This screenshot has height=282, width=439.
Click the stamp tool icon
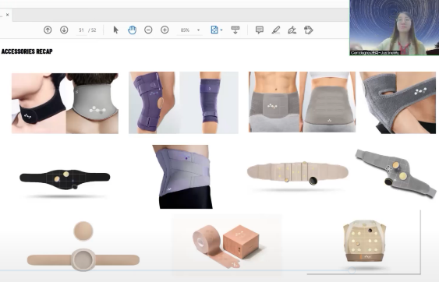(x=308, y=30)
